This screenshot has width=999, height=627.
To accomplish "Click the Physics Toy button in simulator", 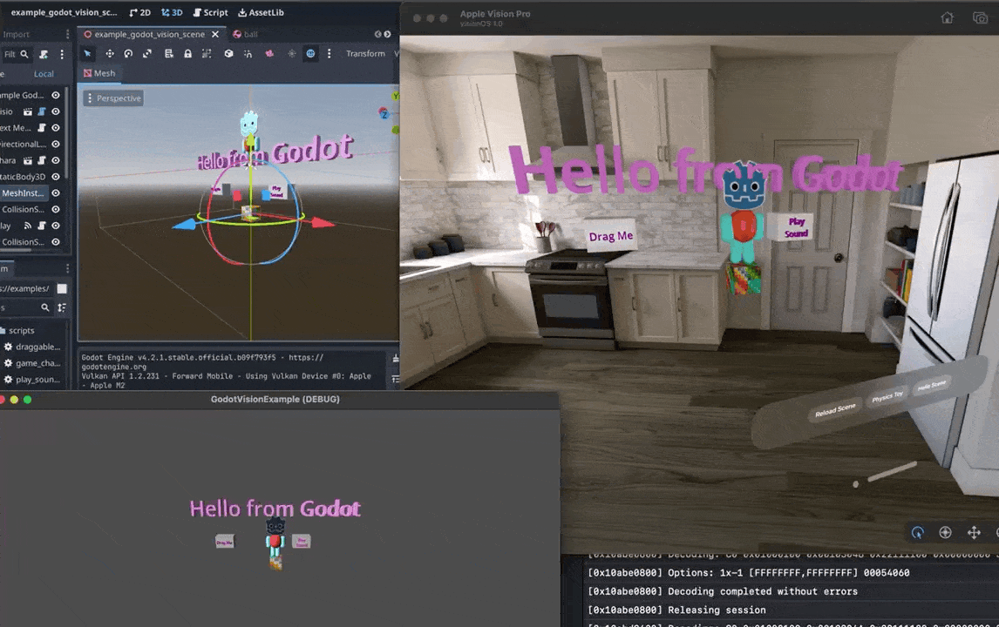I will [887, 396].
